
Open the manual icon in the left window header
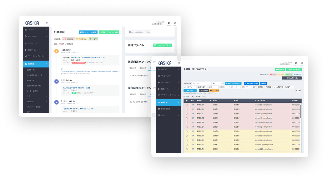coord(169,23)
